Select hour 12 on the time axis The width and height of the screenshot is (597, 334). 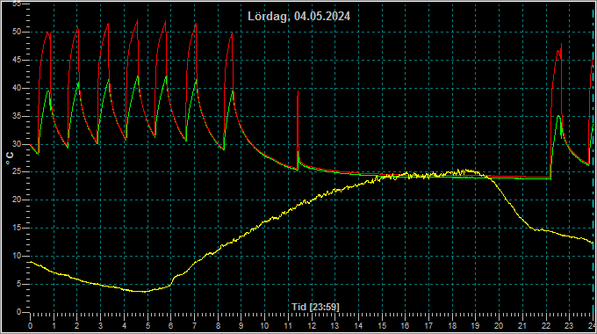(x=312, y=326)
